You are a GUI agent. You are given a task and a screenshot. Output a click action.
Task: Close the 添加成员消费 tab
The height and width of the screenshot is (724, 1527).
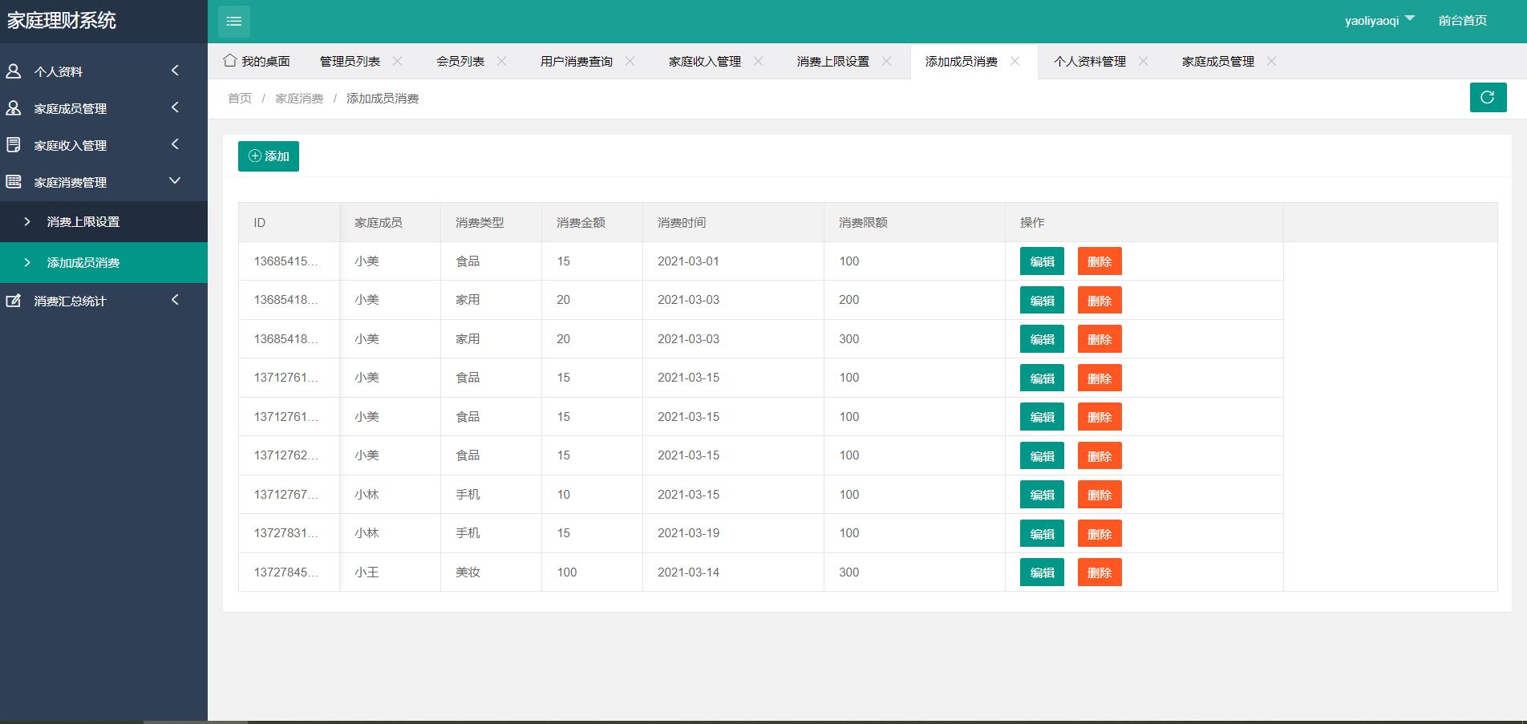pos(1015,61)
